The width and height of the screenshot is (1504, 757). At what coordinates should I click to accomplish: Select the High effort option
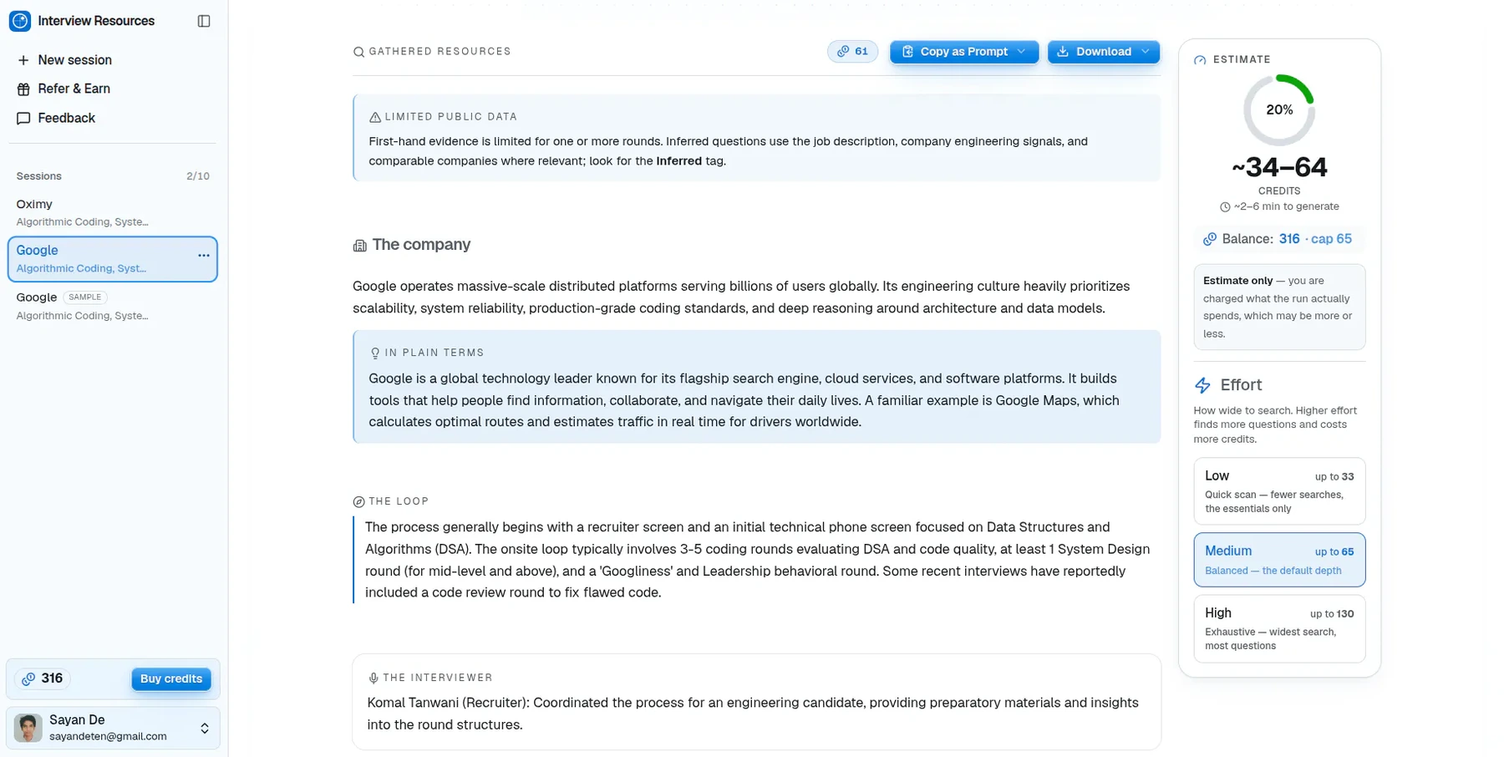click(1279, 628)
